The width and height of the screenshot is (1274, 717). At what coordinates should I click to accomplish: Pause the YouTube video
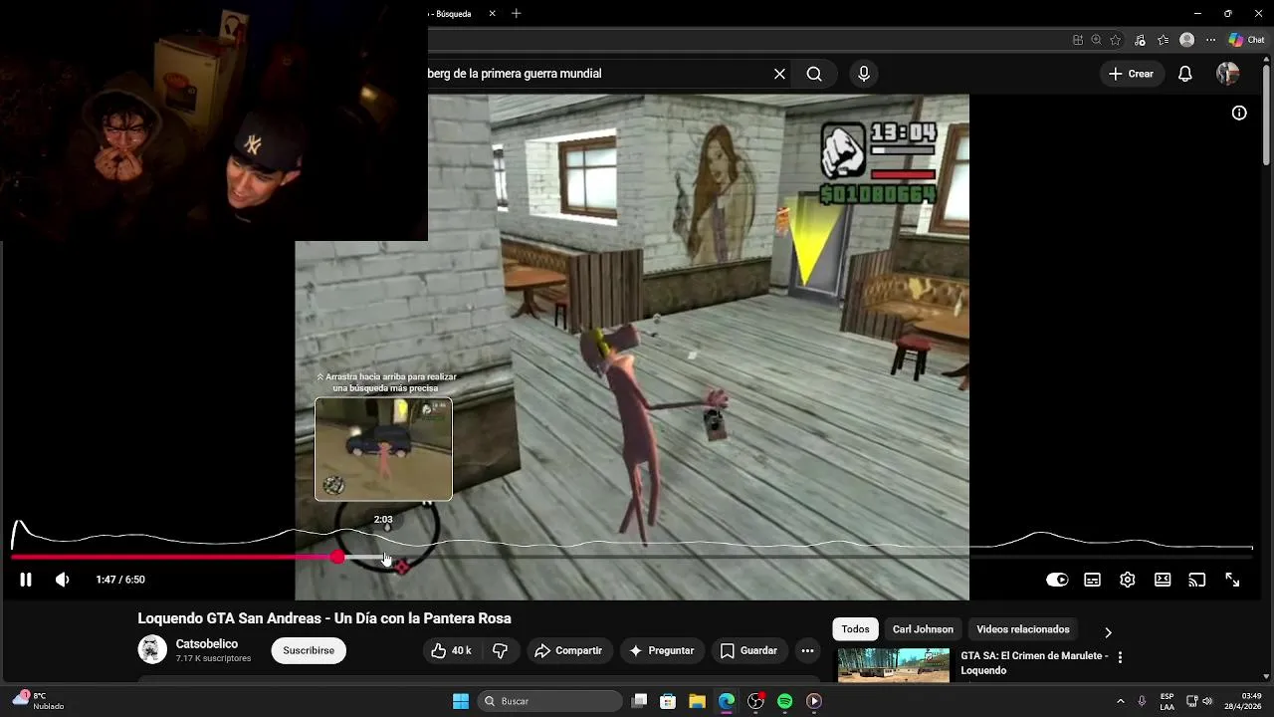point(26,580)
